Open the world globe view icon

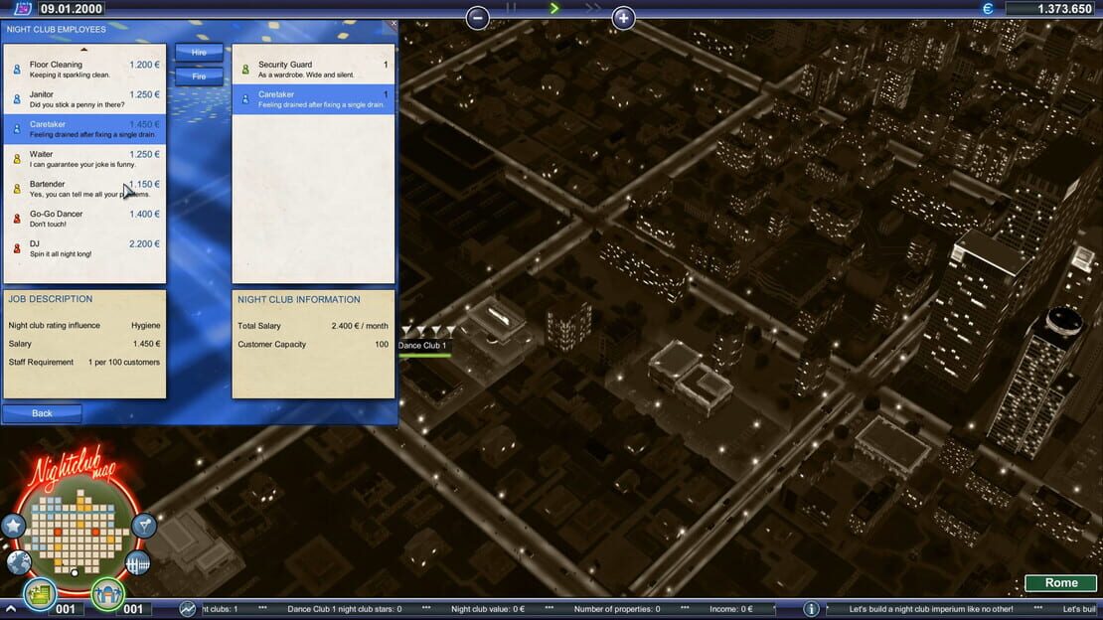pyautogui.click(x=19, y=562)
